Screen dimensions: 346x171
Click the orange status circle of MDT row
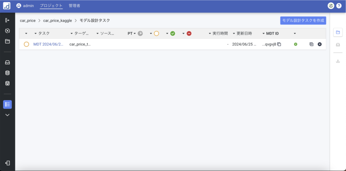(x=26, y=44)
